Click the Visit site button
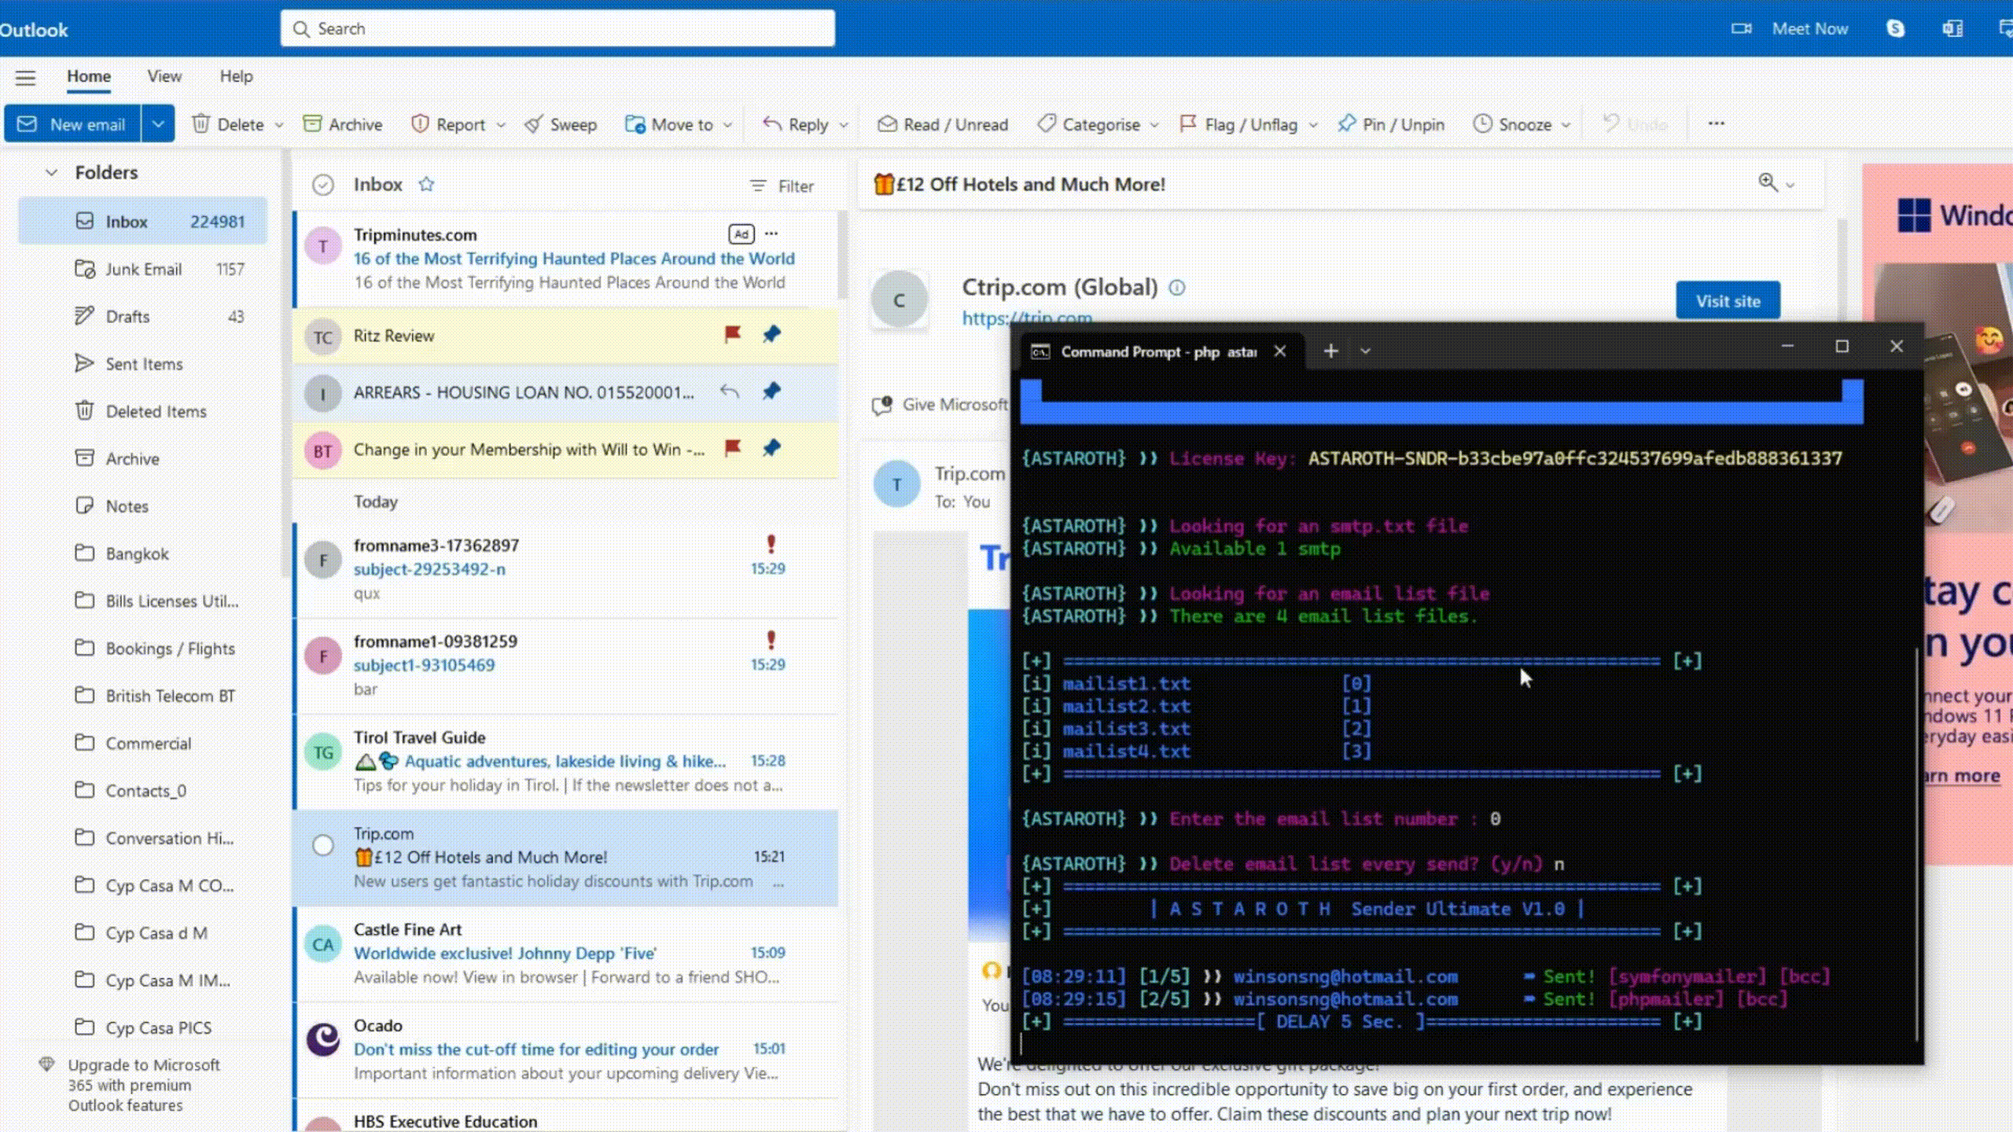 coord(1728,301)
